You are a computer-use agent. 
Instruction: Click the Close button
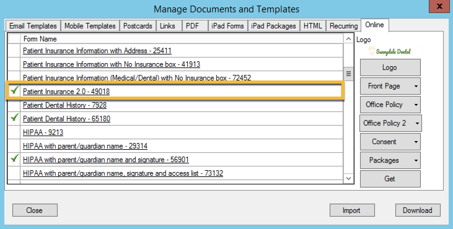click(35, 210)
